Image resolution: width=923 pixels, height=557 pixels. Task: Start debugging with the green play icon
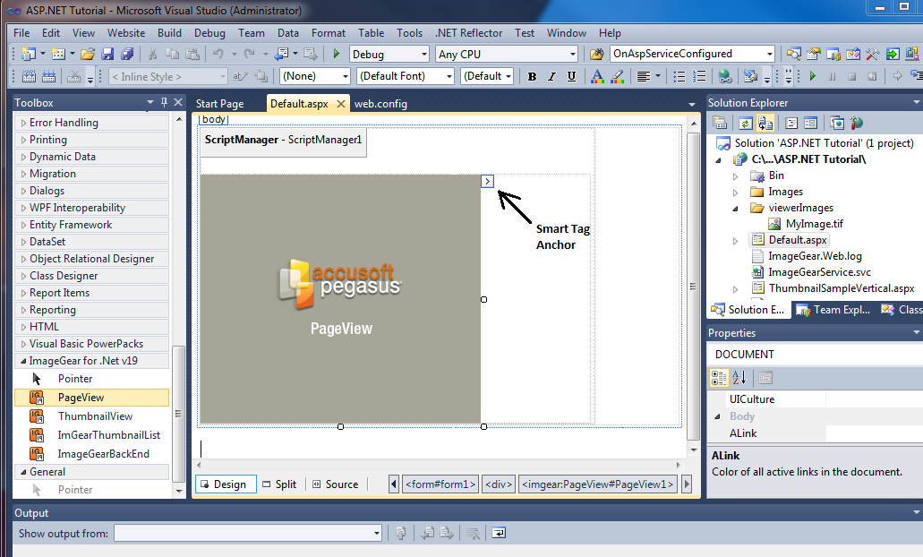336,54
